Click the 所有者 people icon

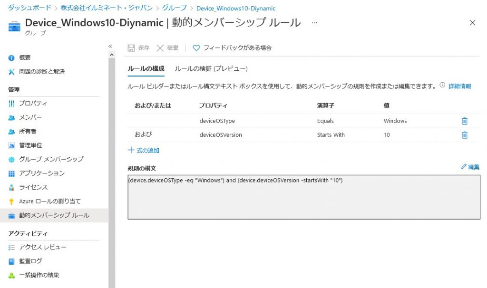point(11,131)
